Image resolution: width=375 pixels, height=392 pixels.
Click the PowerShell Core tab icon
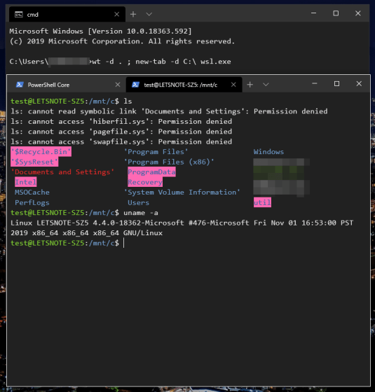pos(20,85)
